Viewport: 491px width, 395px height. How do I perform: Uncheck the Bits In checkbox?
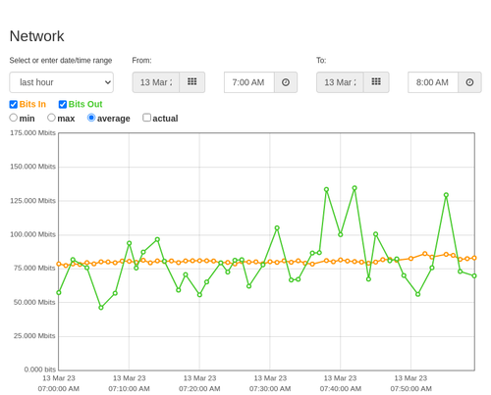[14, 104]
